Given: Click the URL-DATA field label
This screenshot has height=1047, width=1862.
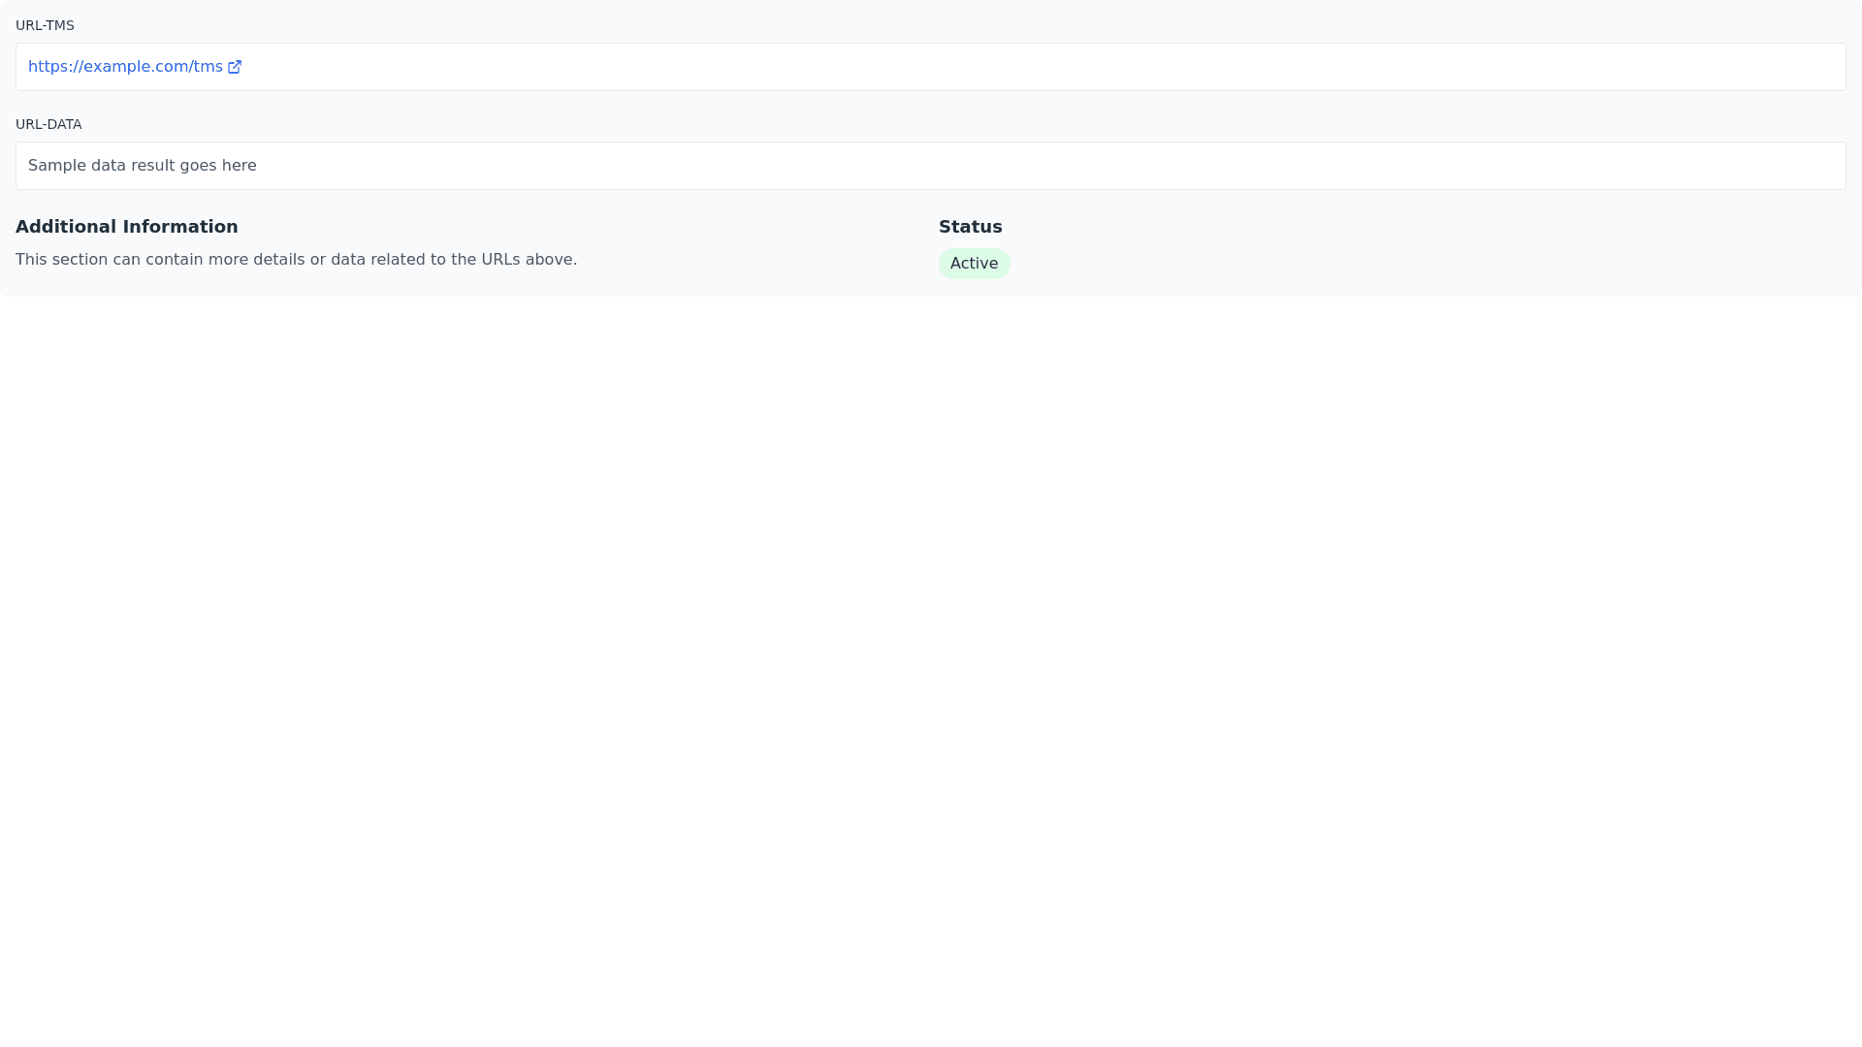Looking at the screenshot, I should (48, 124).
